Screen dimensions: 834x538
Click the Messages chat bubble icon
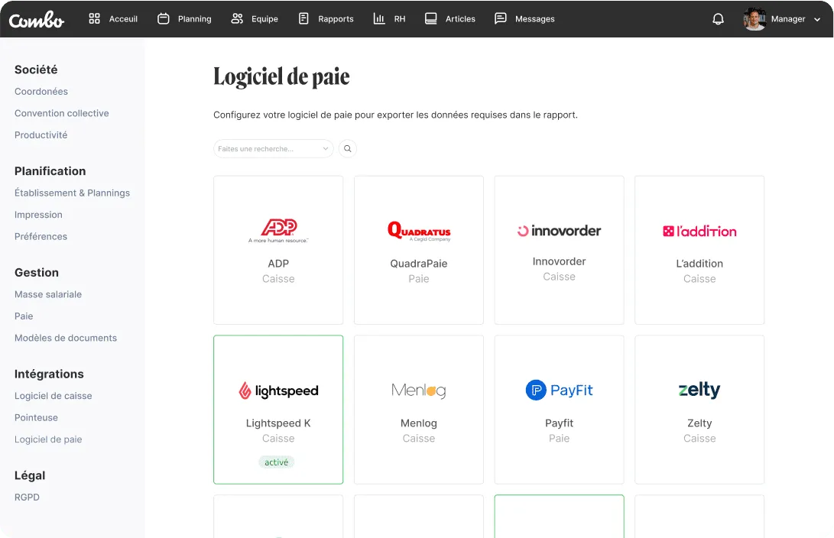501,18
